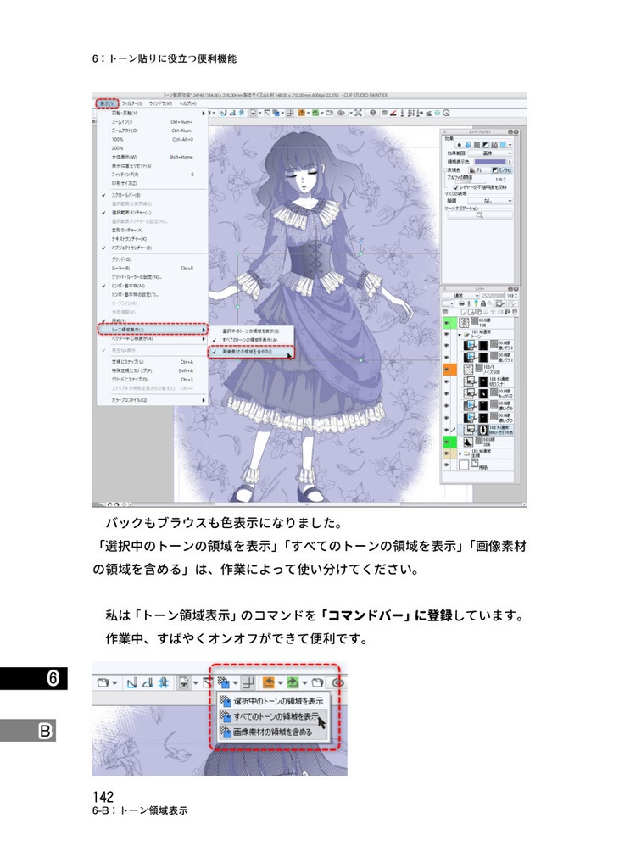Viewport: 619px width, 868px height.
Task: Click ツールナビゲーション magnifier button
Action: pos(480,215)
